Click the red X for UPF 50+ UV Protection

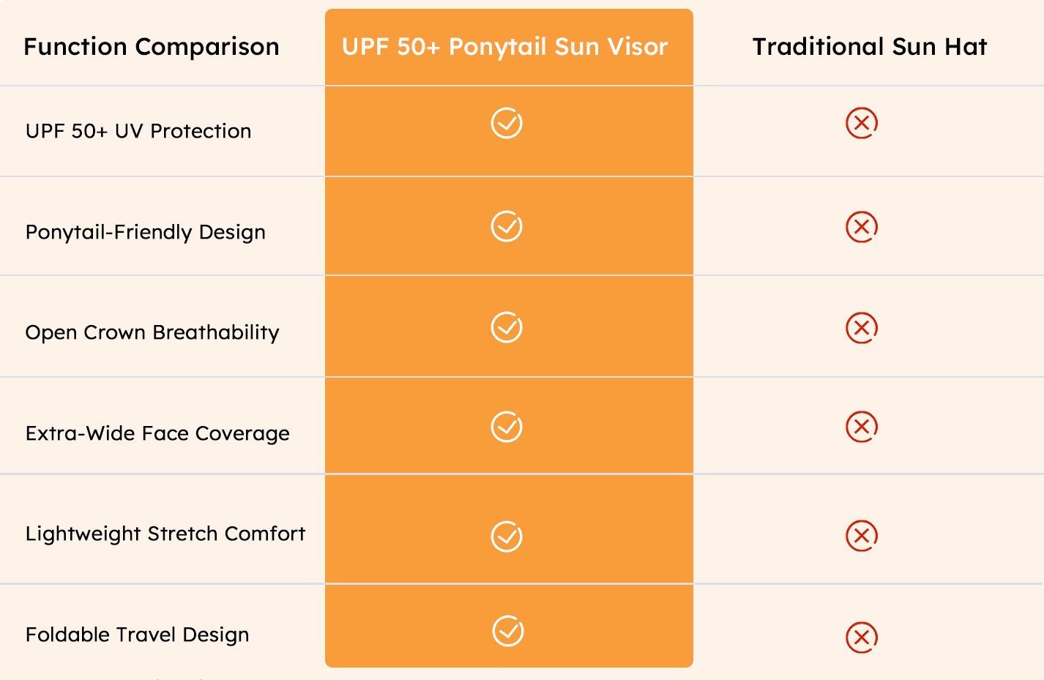point(862,123)
